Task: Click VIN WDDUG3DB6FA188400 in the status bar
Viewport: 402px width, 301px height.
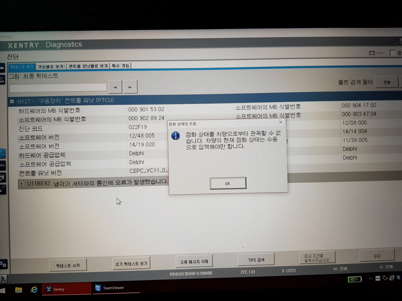Action: [x=191, y=273]
